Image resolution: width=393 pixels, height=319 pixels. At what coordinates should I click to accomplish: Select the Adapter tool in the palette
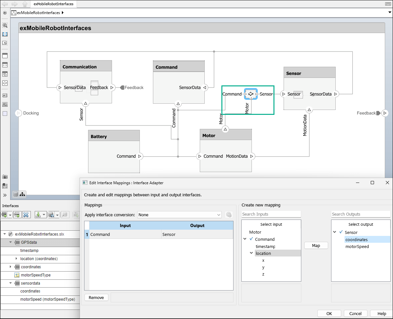coord(5,83)
